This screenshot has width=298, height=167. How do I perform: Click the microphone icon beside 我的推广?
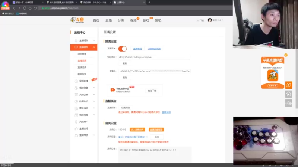tap(76, 122)
